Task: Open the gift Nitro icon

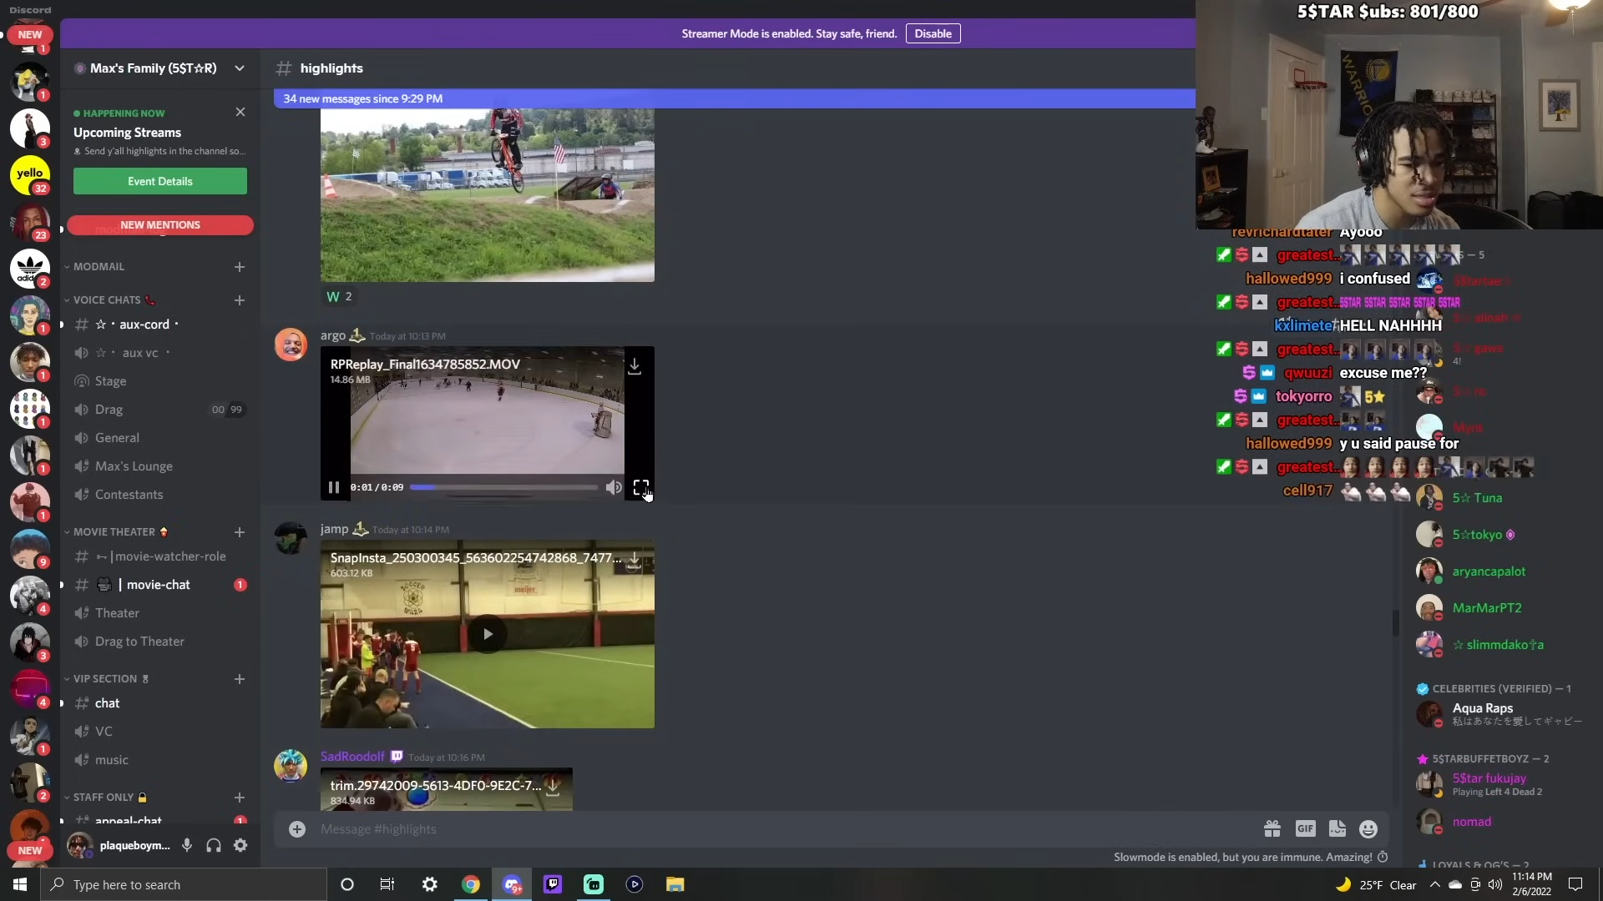Action: click(x=1272, y=828)
